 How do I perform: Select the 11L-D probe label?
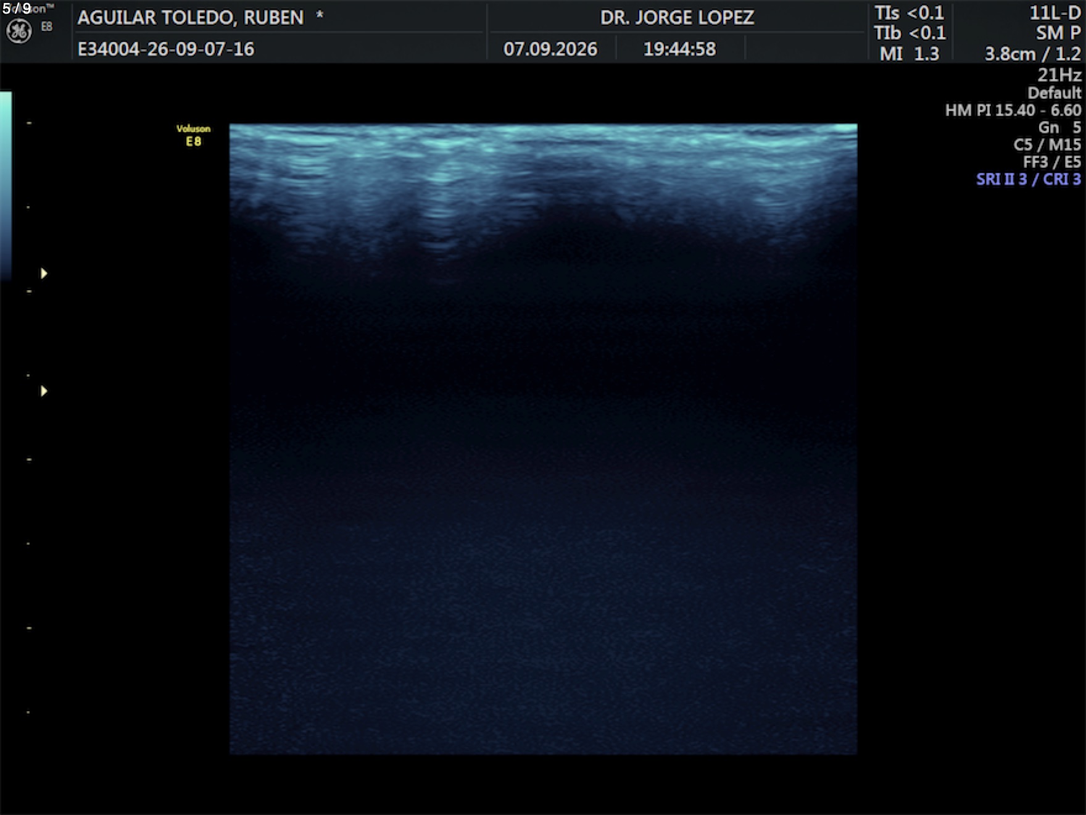(x=1055, y=13)
